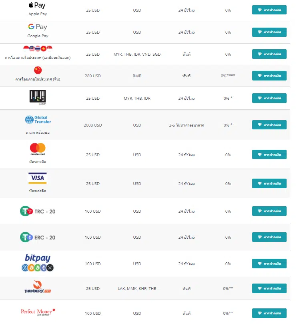The height and width of the screenshot is (324, 297).
Task: Click deposit button for Perfect Money row
Action: (x=269, y=313)
